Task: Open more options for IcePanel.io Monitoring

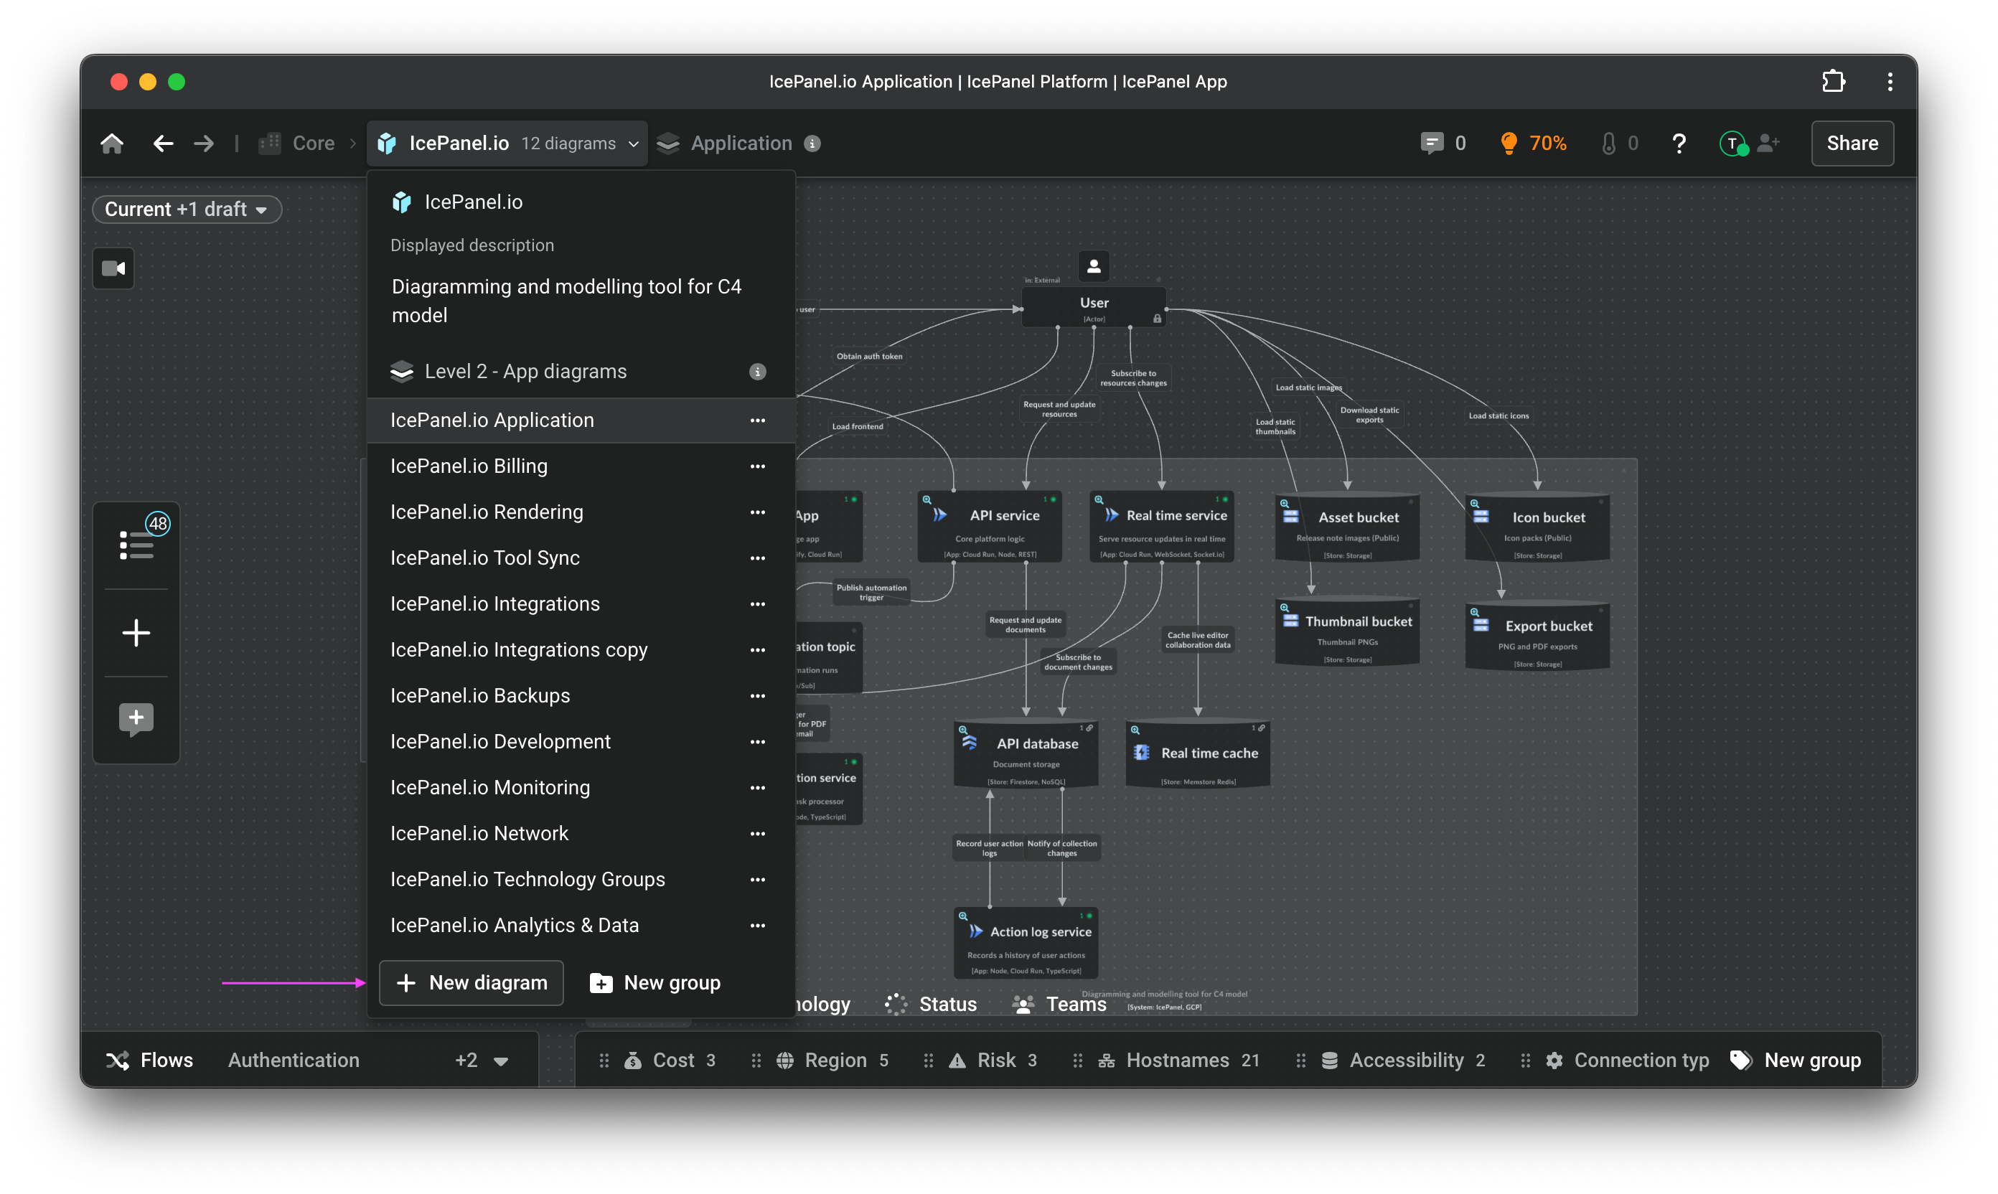Action: 757,788
